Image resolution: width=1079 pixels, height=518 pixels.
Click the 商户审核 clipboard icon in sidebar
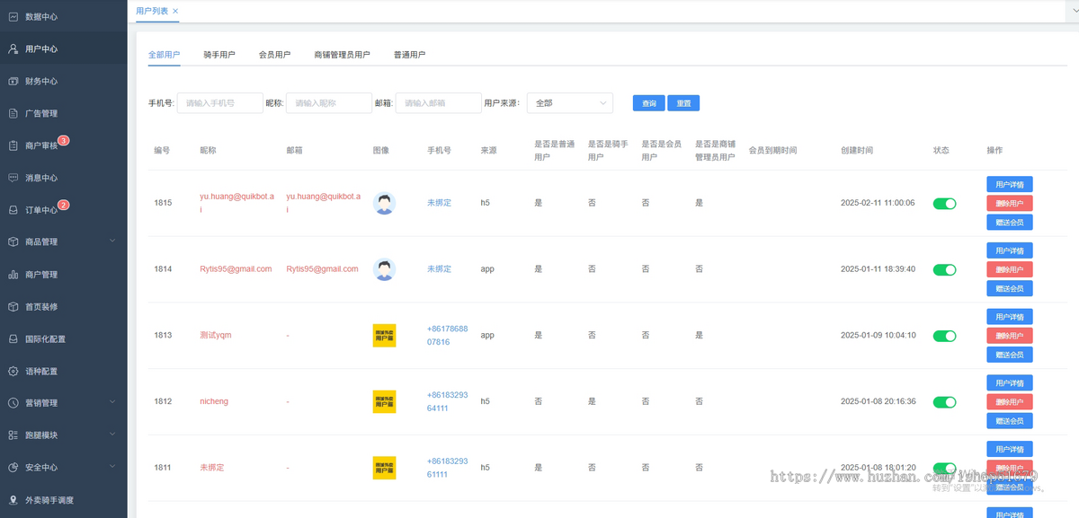[x=13, y=145]
